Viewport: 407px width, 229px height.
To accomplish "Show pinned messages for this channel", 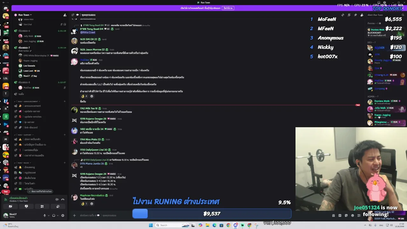I will point(355,15).
